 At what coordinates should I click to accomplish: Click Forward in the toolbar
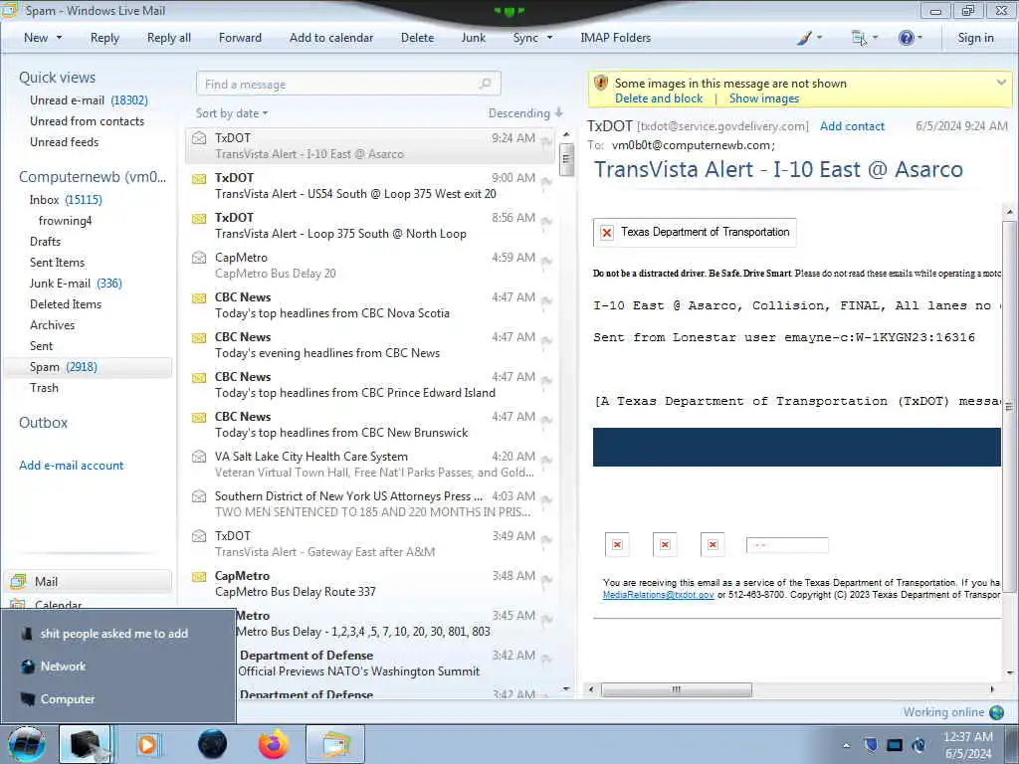[240, 38]
